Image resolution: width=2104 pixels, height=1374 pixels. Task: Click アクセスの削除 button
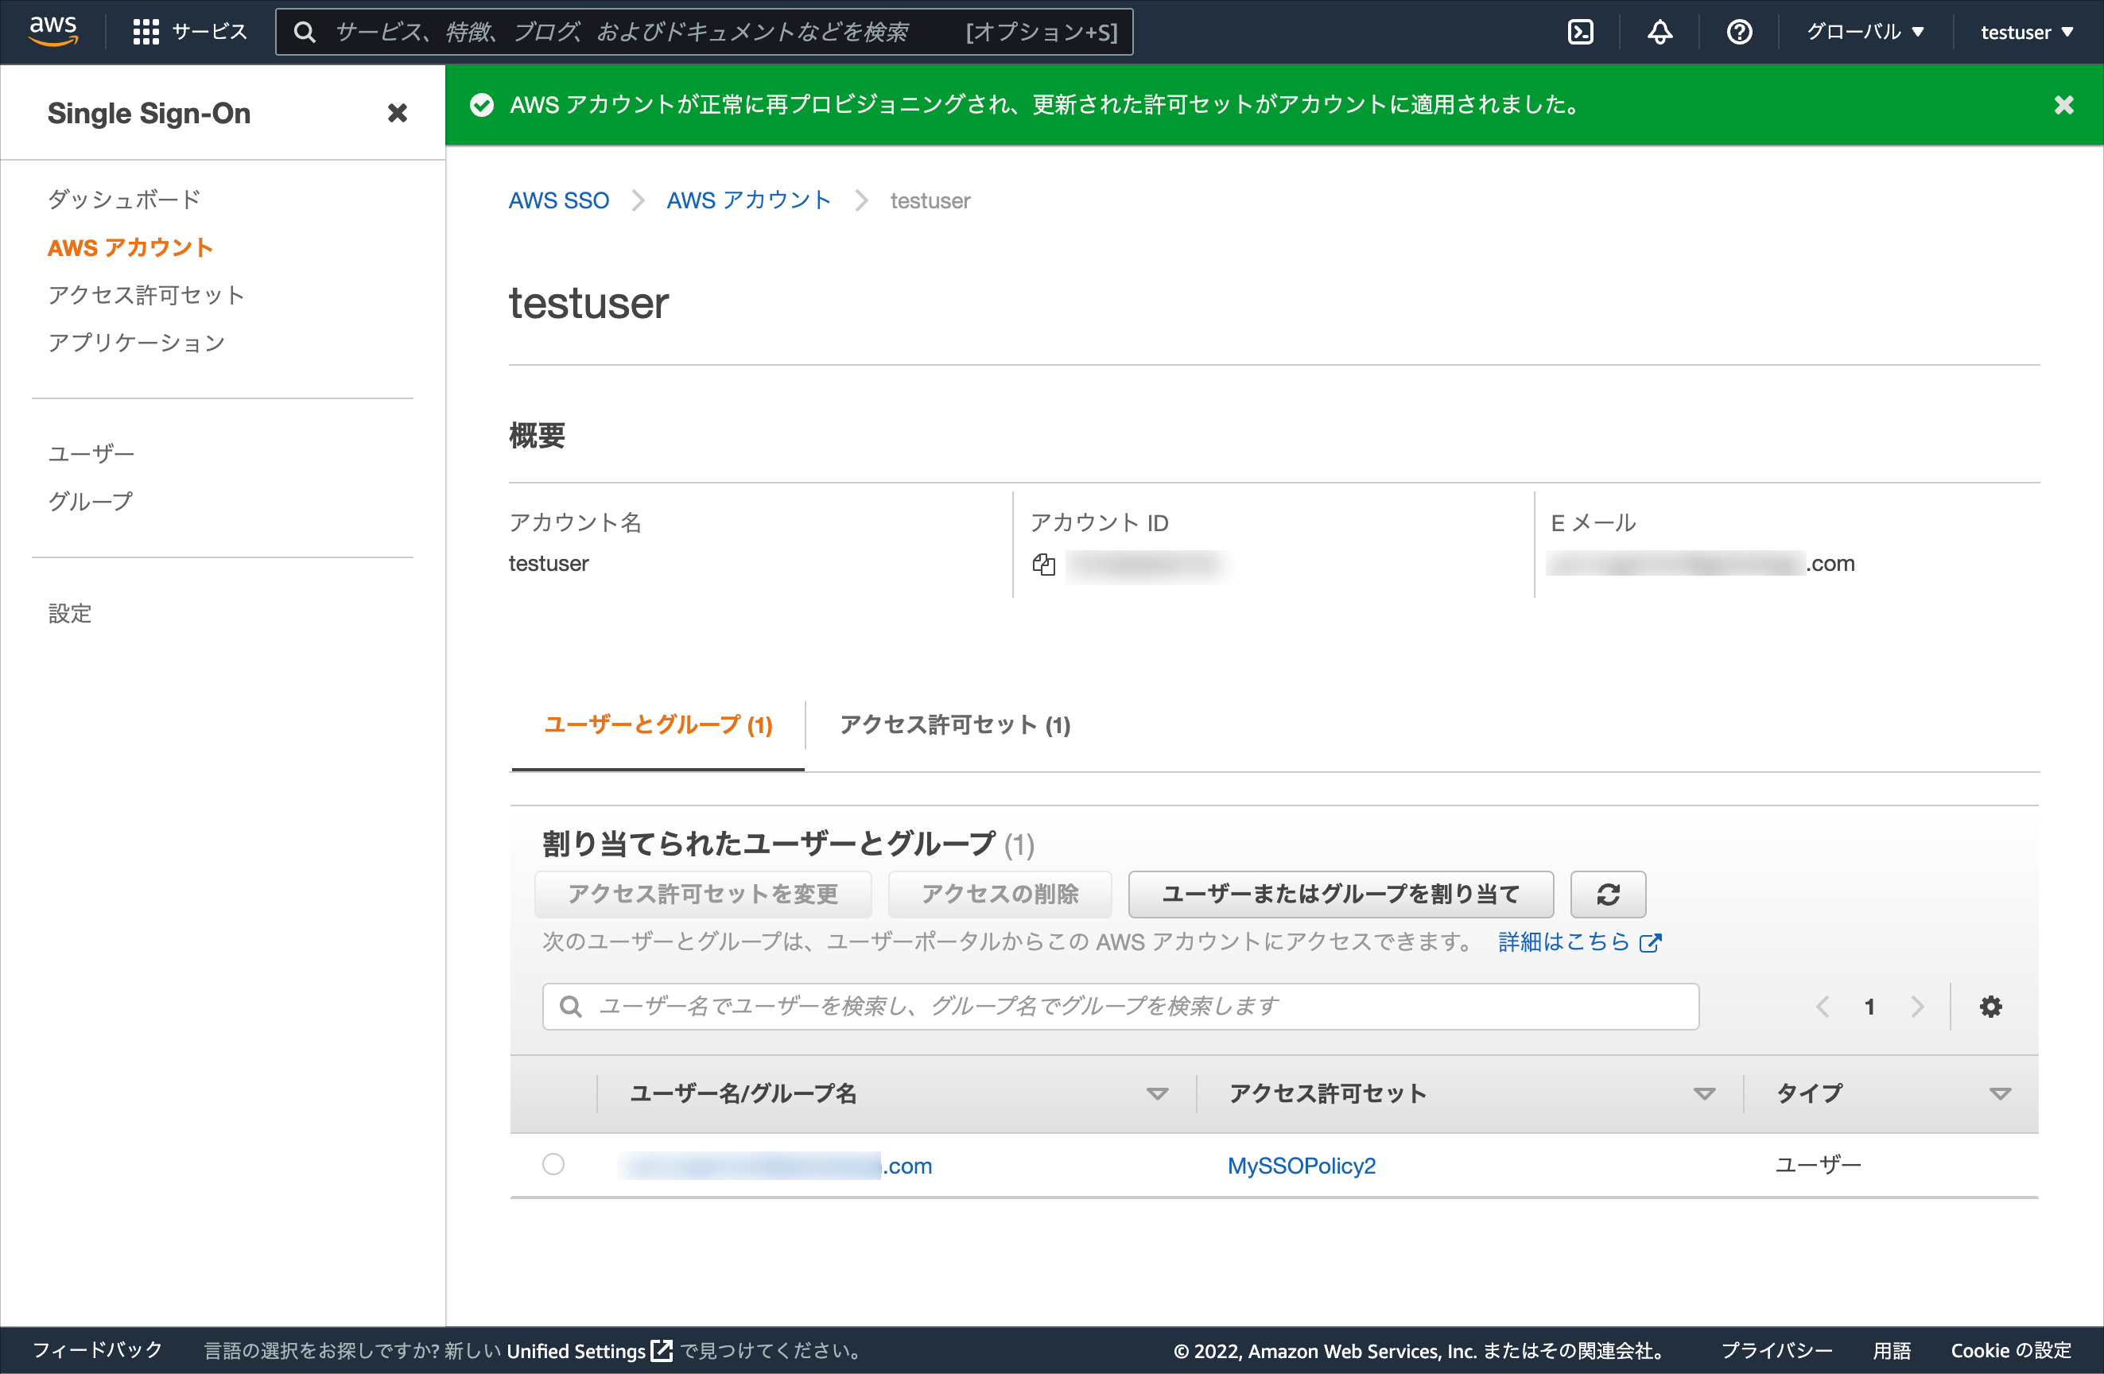point(1000,894)
